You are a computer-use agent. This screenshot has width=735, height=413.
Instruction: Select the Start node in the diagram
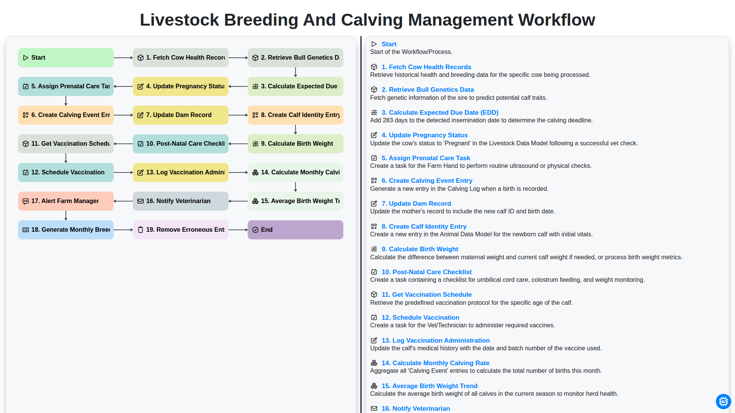click(66, 58)
